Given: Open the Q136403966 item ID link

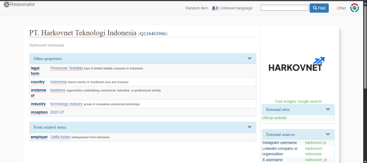Looking at the screenshot, I should 153,34.
